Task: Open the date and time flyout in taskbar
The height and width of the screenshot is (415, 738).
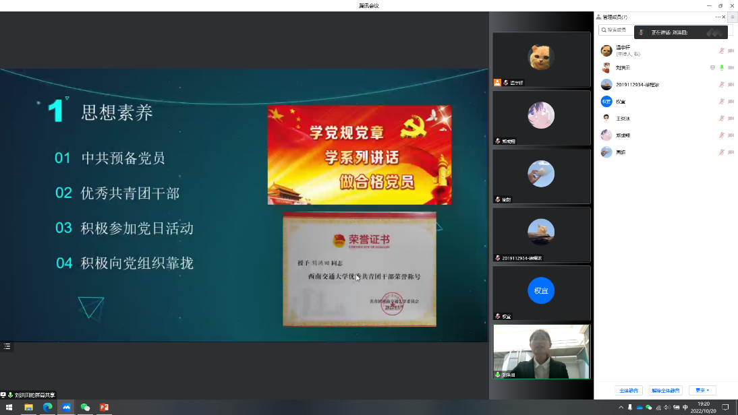Action: 703,407
